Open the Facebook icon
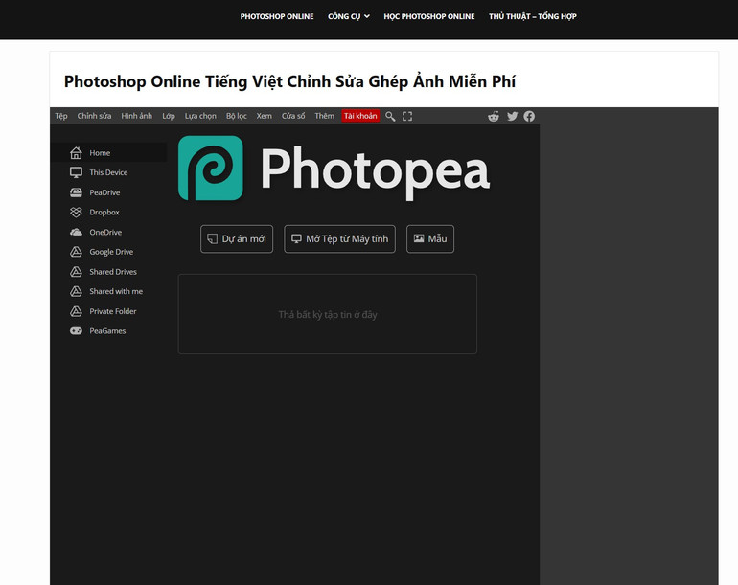 click(529, 116)
